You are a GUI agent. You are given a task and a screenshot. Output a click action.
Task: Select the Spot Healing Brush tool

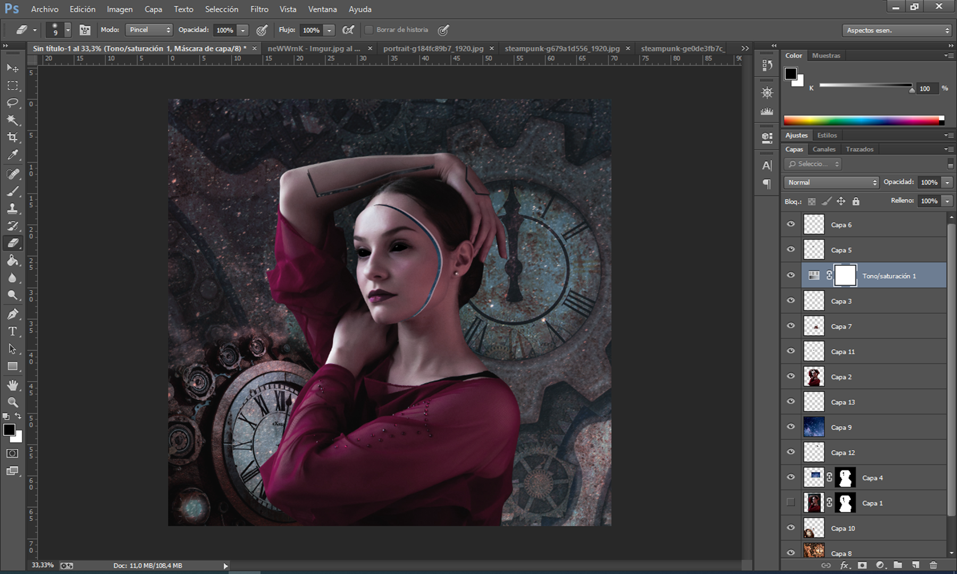pyautogui.click(x=13, y=174)
